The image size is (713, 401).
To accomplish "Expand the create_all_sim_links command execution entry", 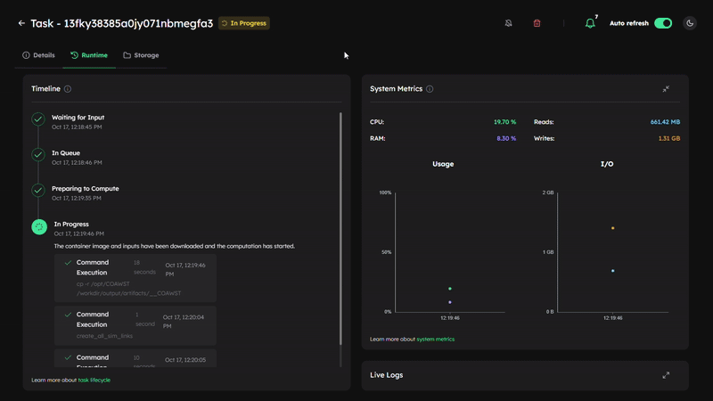I will point(135,325).
